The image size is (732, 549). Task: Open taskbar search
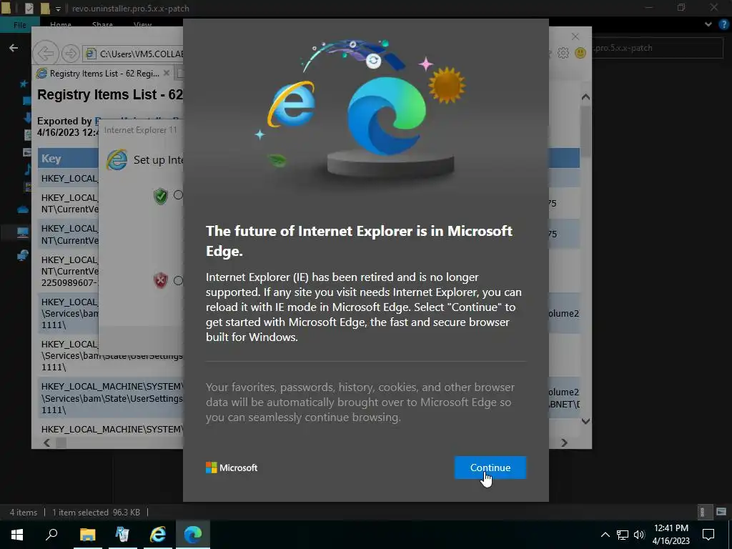point(51,534)
